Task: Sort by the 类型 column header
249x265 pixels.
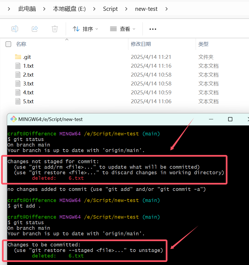Action: 203,44
